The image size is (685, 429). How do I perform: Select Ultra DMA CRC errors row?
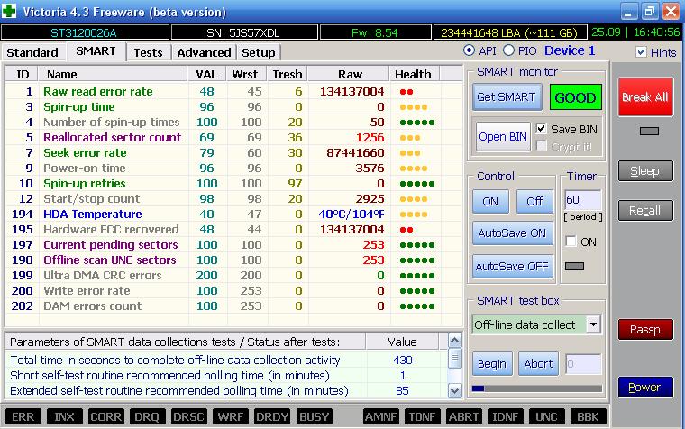(x=233, y=275)
